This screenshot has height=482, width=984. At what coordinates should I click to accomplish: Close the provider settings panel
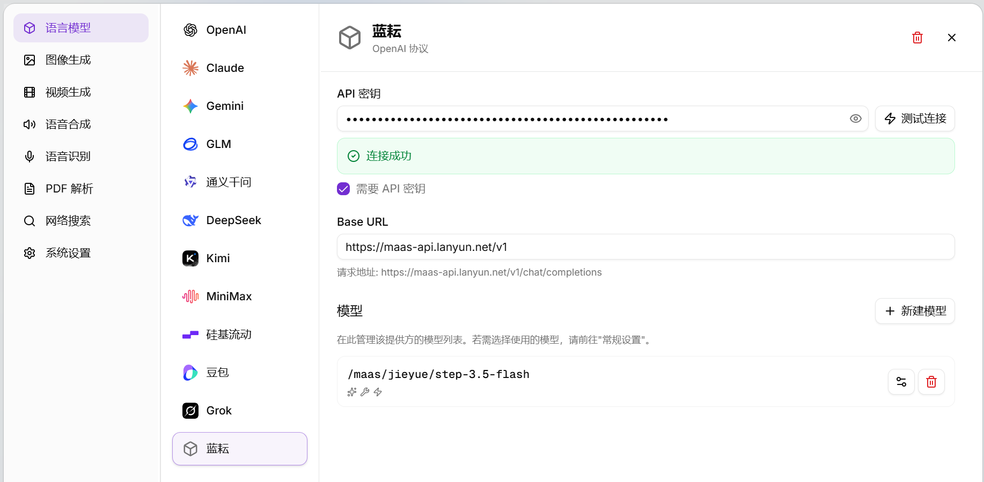point(952,38)
